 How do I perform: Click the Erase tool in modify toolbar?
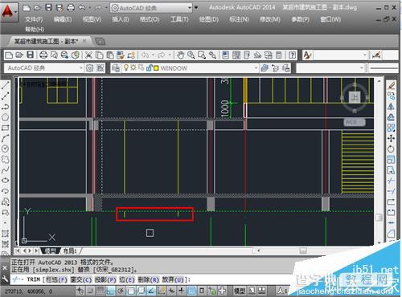tap(391, 86)
